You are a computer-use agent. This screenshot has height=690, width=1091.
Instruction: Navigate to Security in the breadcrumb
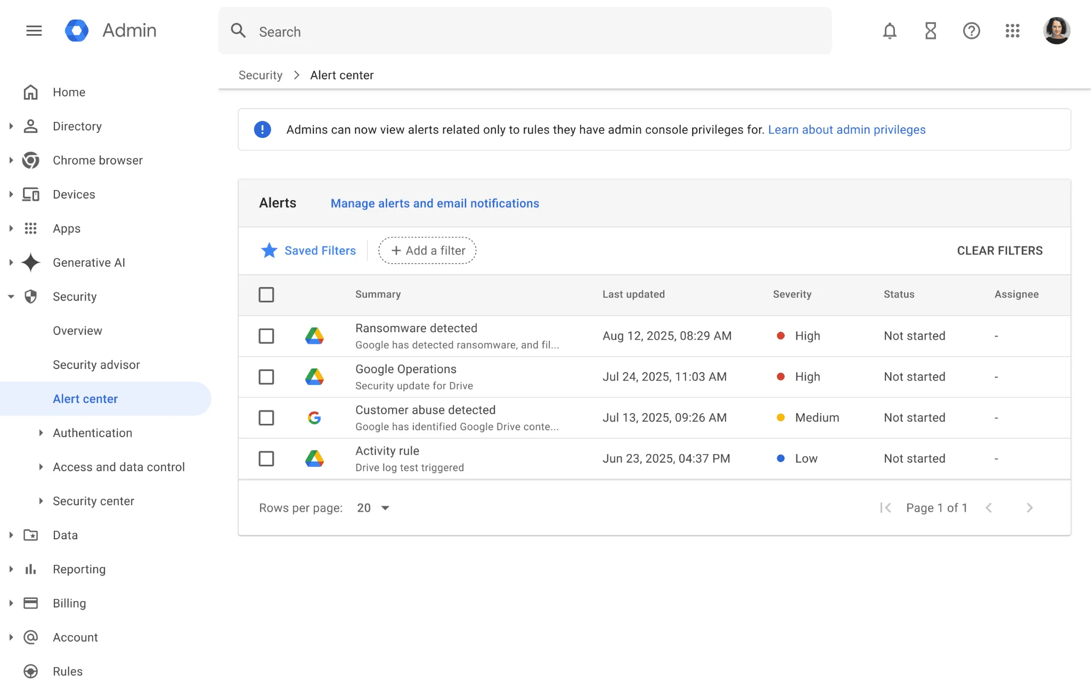260,75
